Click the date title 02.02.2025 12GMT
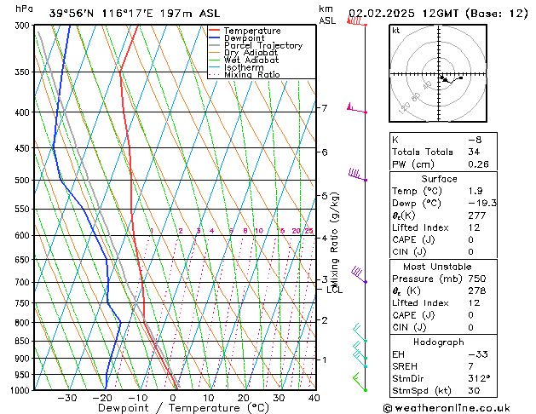Screen dimensions: 536x414 (x=403, y=14)
